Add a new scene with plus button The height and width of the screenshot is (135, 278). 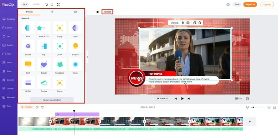pos(250,121)
